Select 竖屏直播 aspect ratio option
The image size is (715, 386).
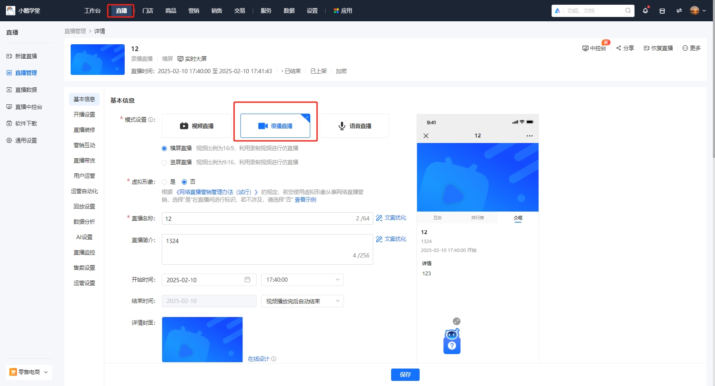164,162
